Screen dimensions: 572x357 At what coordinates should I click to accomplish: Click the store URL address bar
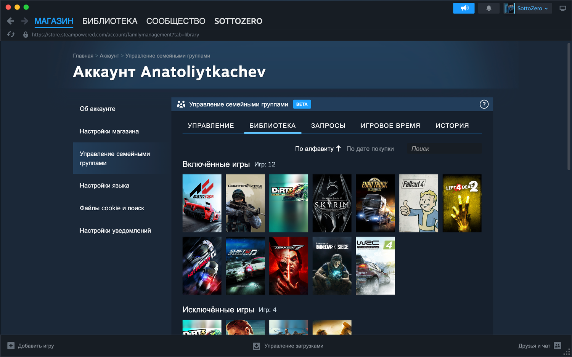click(x=116, y=35)
